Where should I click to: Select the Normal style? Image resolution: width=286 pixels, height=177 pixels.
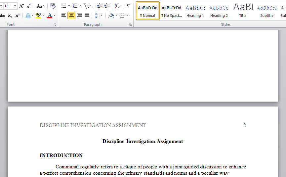(x=147, y=11)
